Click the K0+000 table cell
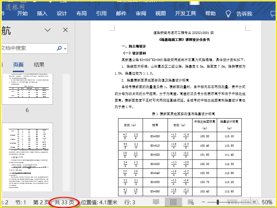Screen dimensions: 277x208 click(x=155, y=136)
